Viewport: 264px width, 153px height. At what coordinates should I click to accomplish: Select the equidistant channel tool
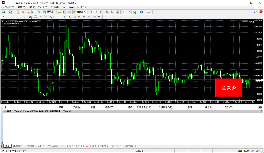click(30, 17)
